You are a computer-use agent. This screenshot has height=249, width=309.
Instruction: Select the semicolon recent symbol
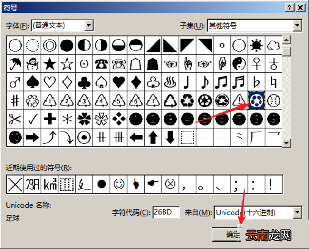(239, 184)
